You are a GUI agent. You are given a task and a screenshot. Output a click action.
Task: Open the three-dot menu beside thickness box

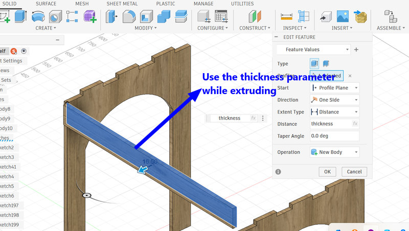(263, 118)
